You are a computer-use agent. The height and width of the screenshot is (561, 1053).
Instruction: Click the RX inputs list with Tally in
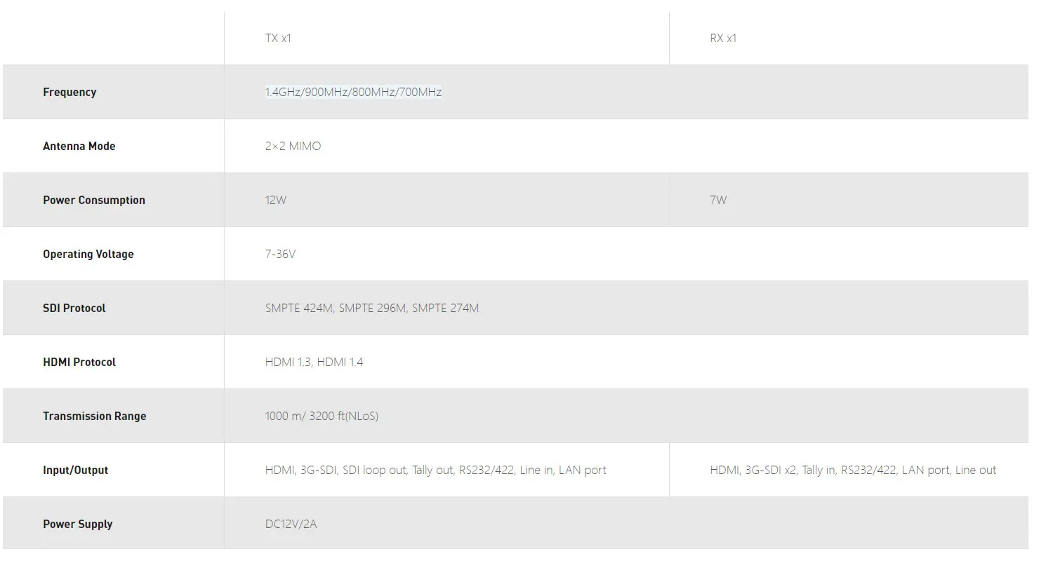(x=853, y=470)
